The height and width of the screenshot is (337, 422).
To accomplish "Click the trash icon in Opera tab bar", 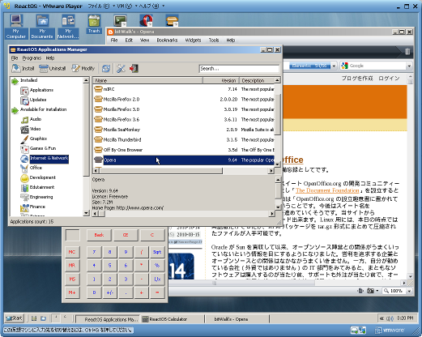I will (407, 51).
